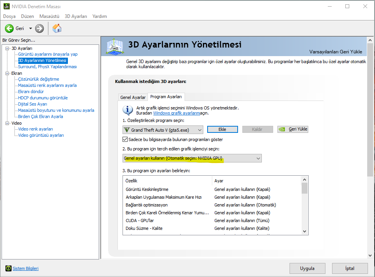The height and width of the screenshot is (277, 375).
Task: Click the settings list scroll-up arrow
Action: click(304, 180)
